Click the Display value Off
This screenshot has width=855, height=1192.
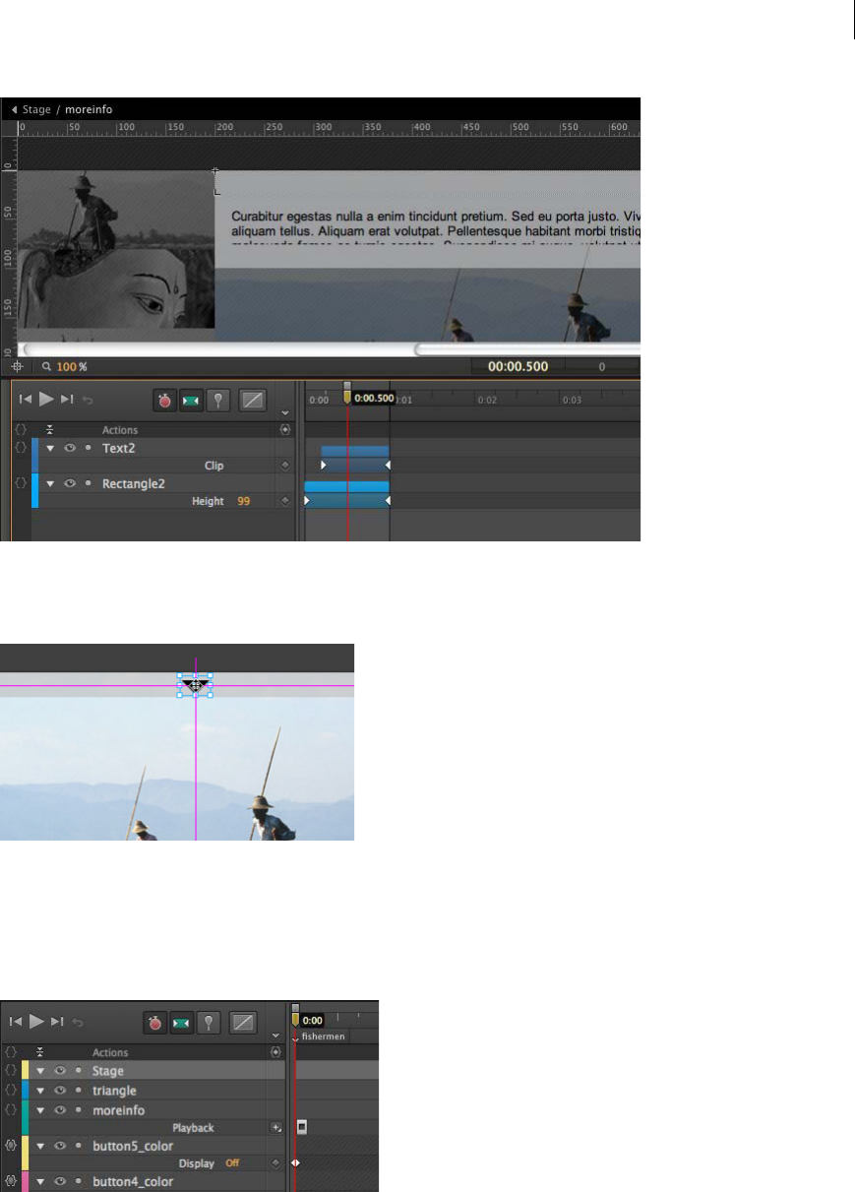pyautogui.click(x=233, y=1163)
